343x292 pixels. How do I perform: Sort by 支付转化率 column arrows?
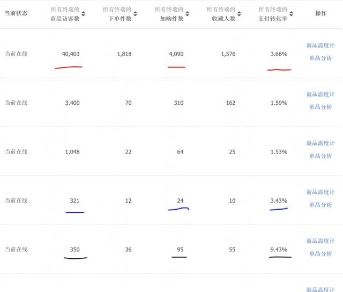click(291, 14)
